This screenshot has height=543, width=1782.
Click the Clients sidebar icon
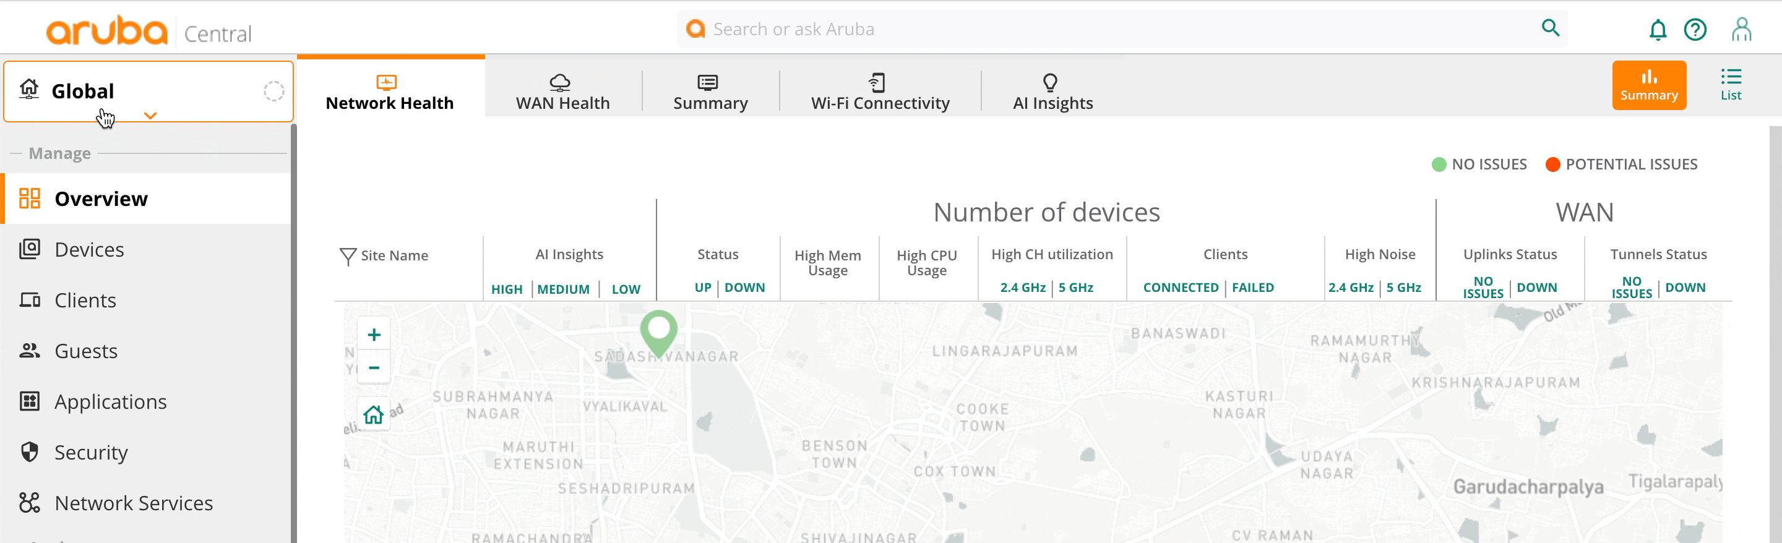pos(30,299)
